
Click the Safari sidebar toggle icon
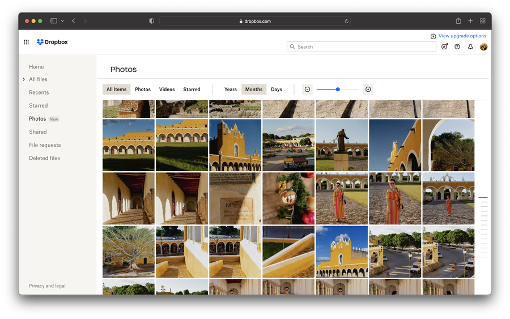point(54,21)
